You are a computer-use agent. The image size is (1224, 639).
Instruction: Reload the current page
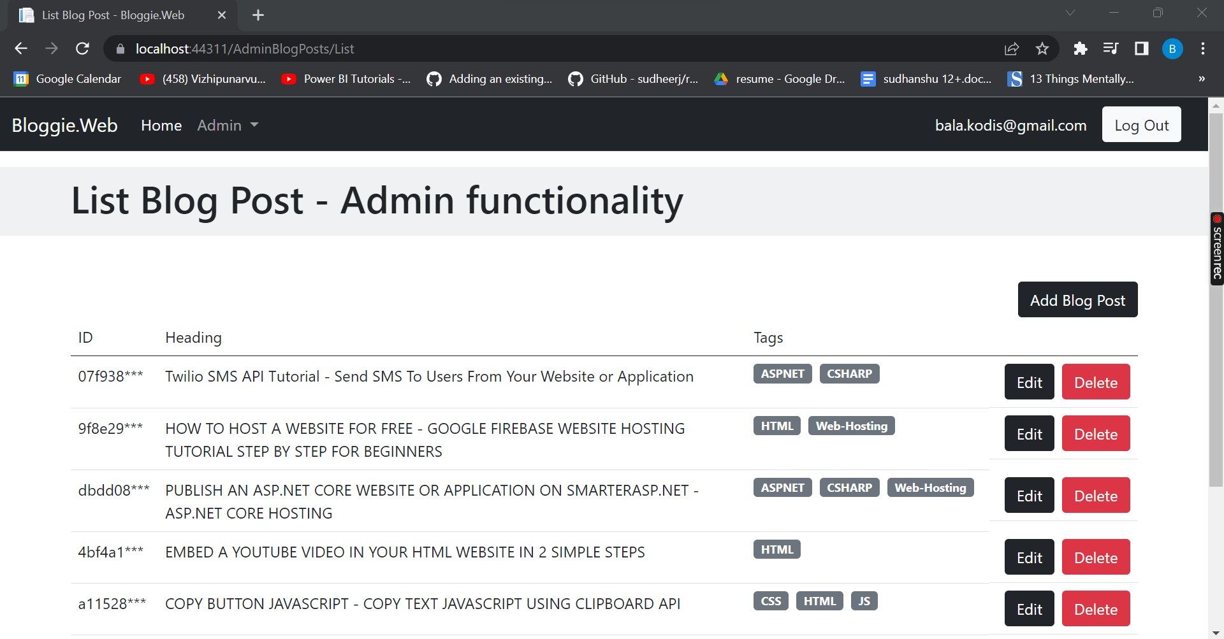[82, 48]
